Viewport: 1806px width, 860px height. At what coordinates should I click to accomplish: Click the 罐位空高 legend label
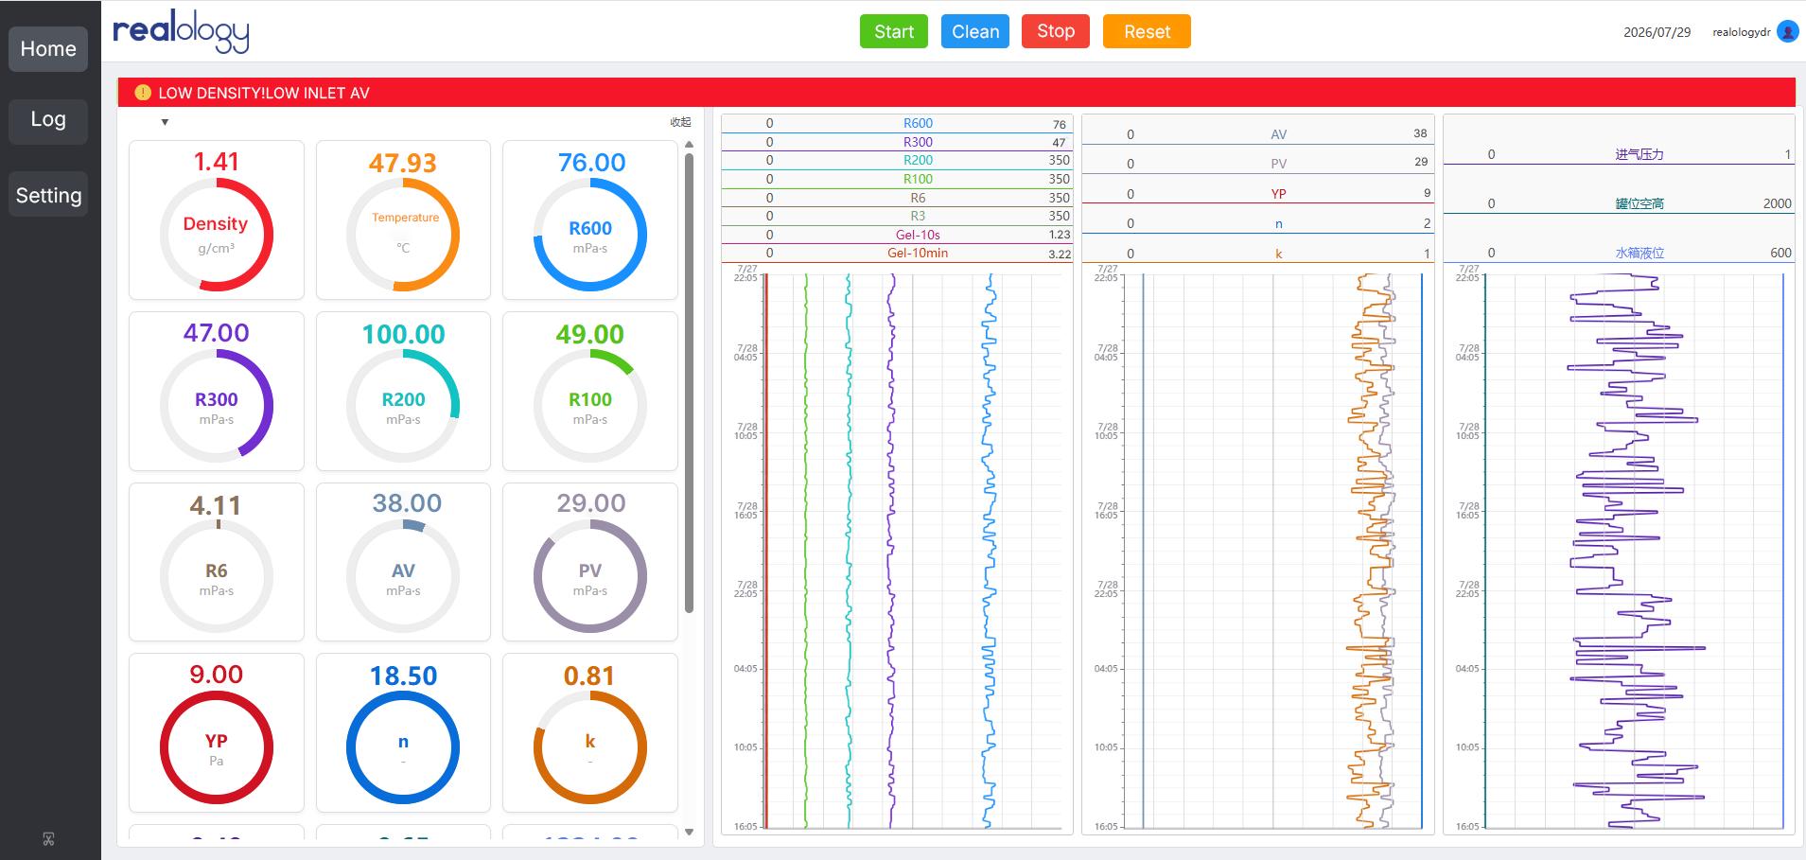point(1639,203)
